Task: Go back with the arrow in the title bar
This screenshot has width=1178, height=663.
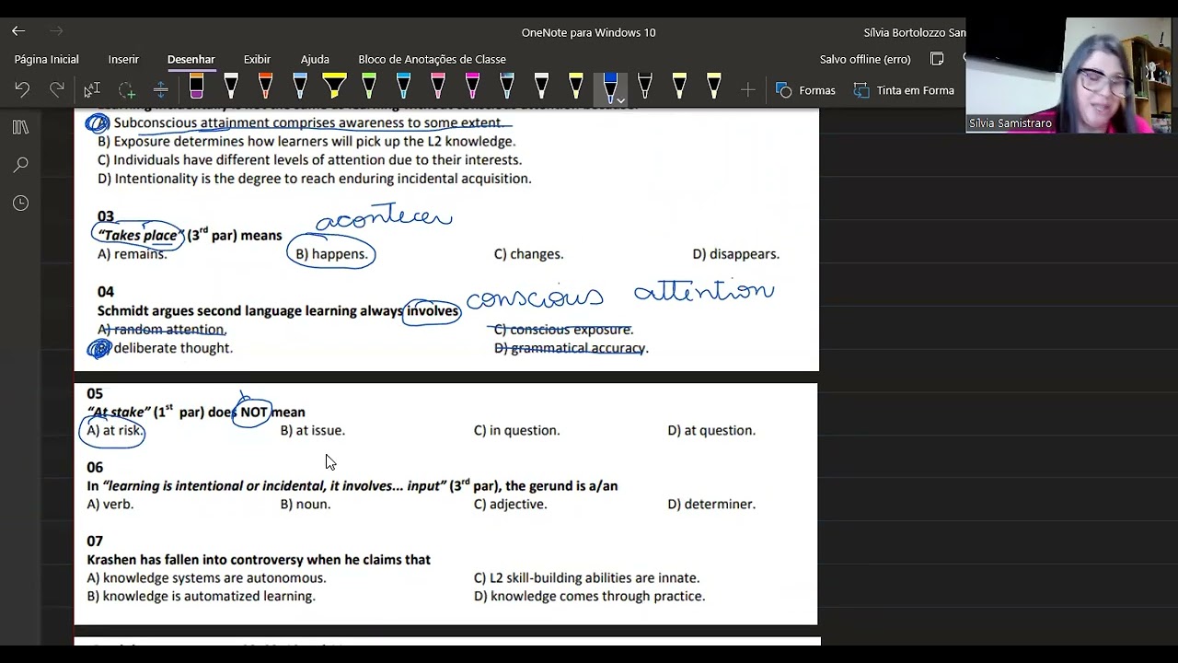Action: pyautogui.click(x=18, y=31)
